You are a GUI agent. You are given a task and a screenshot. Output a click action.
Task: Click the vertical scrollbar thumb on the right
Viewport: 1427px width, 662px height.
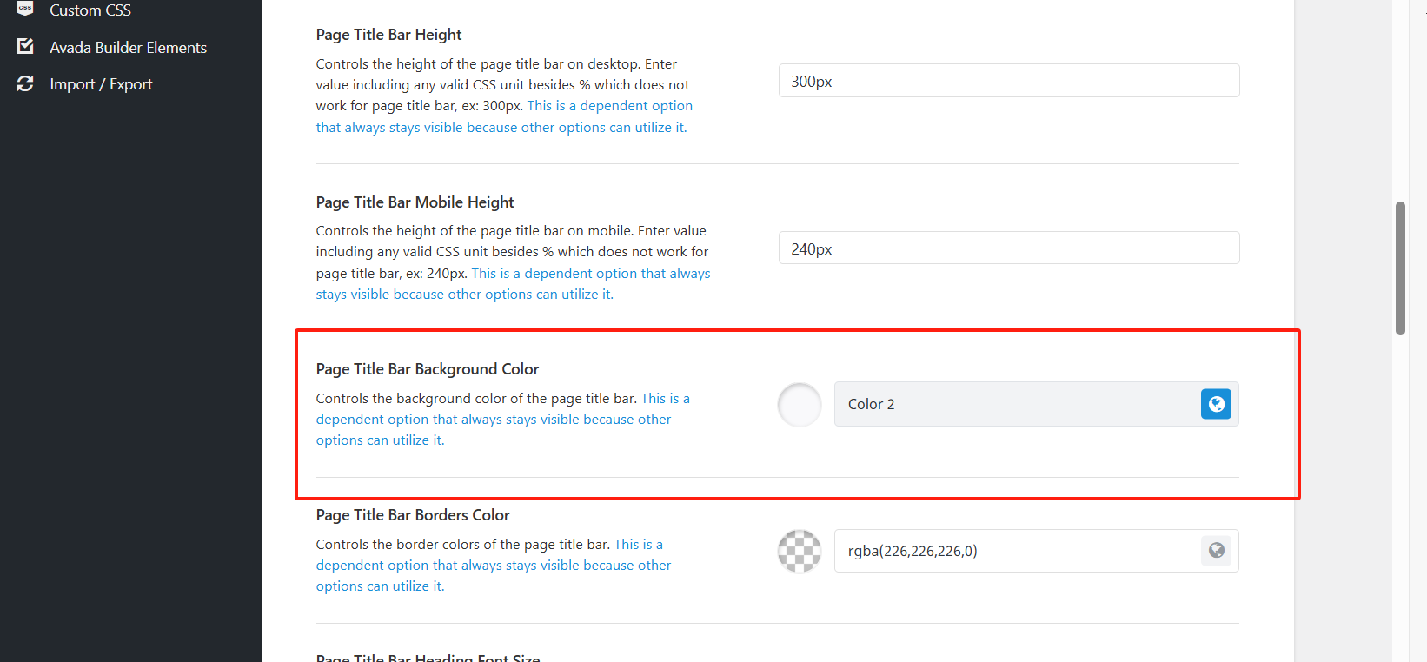click(x=1400, y=268)
